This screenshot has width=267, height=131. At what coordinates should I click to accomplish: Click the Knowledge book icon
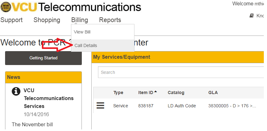point(252,16)
